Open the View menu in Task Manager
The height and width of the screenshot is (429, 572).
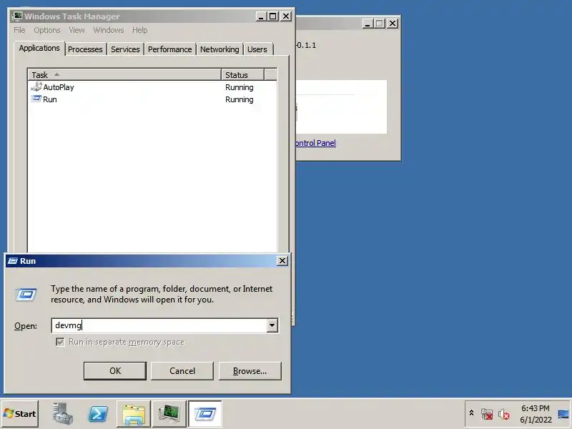[77, 30]
